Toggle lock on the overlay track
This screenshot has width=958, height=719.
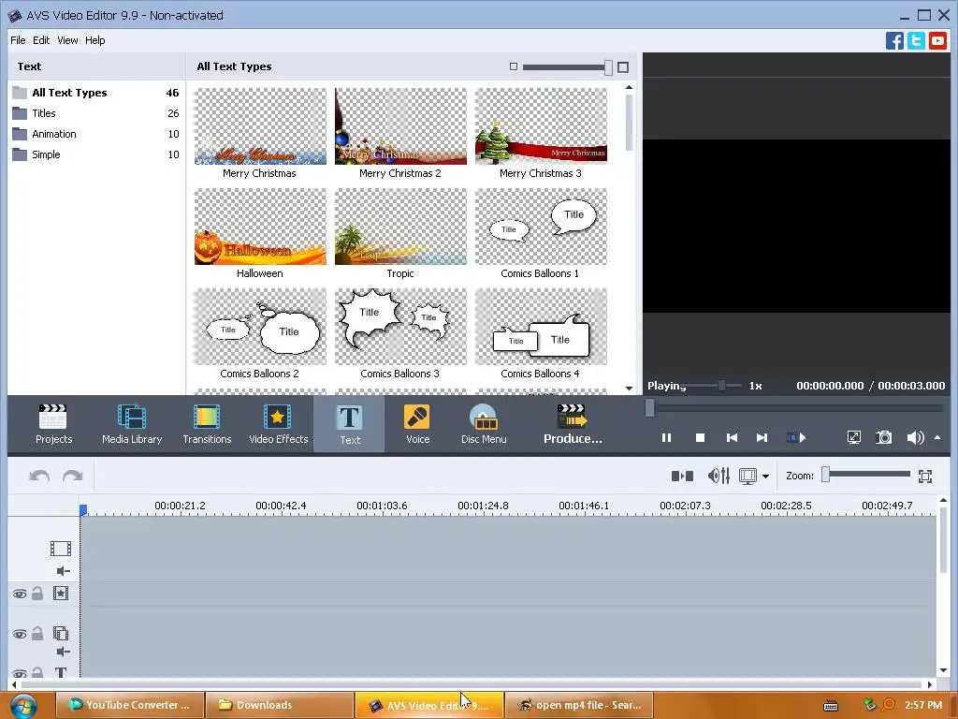click(x=37, y=634)
